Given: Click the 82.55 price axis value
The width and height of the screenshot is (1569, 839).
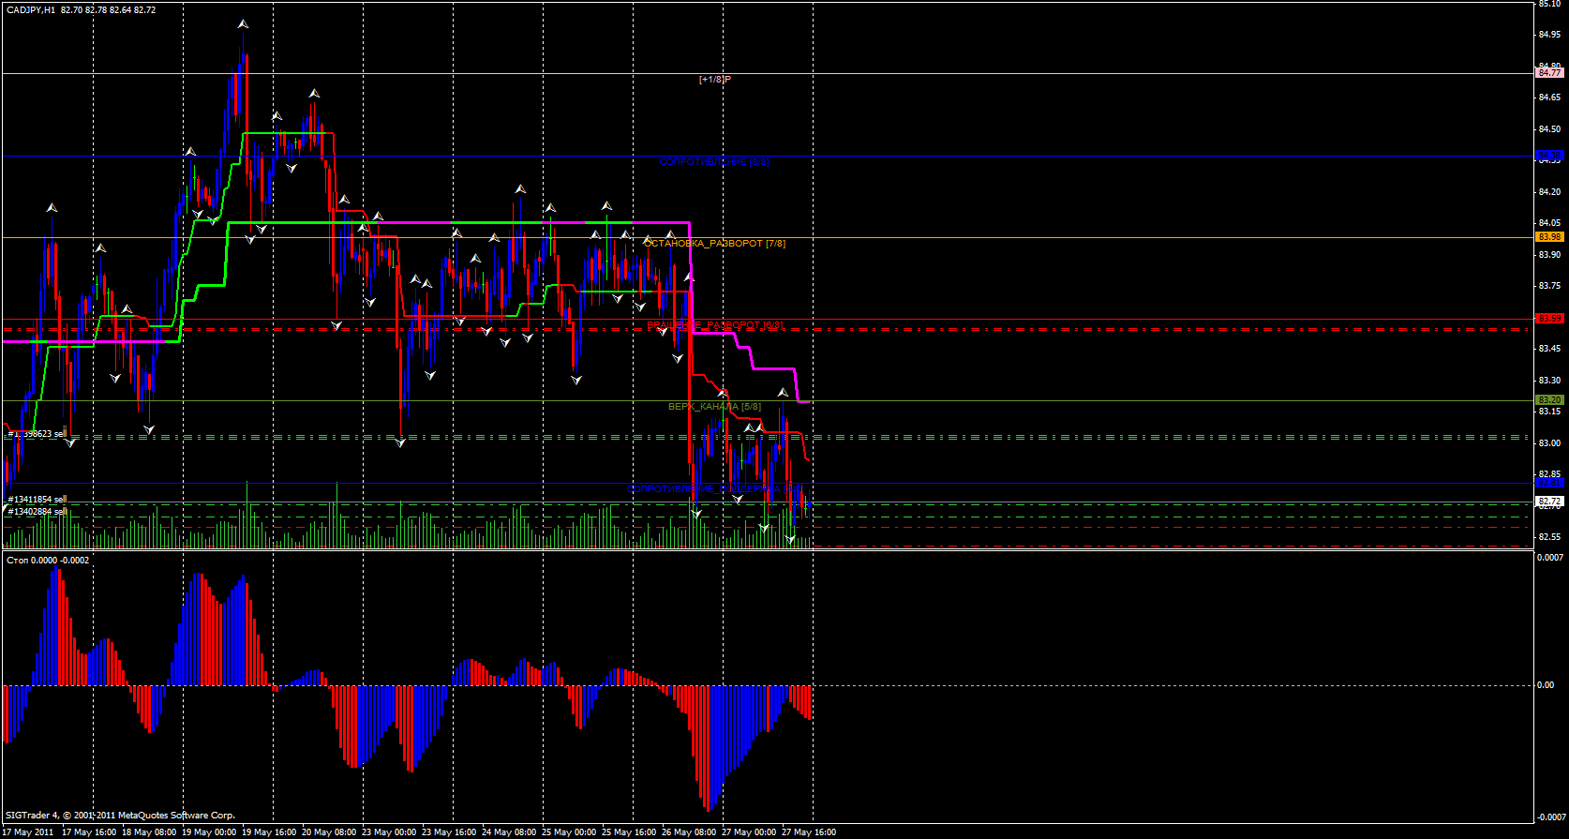Looking at the screenshot, I should (x=1549, y=537).
